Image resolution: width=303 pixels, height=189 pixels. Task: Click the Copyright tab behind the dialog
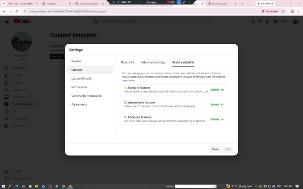tap(56, 46)
